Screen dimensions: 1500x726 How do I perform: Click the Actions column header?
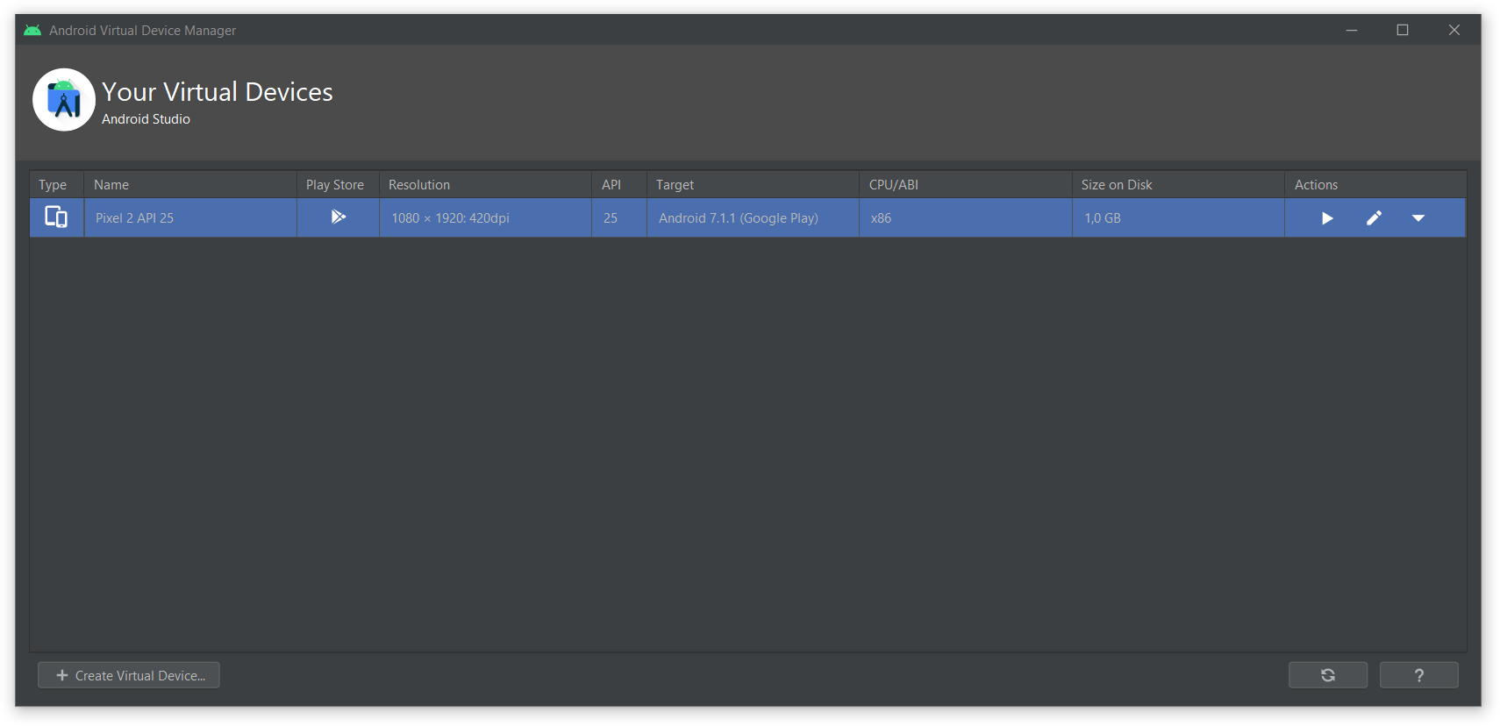click(x=1375, y=185)
